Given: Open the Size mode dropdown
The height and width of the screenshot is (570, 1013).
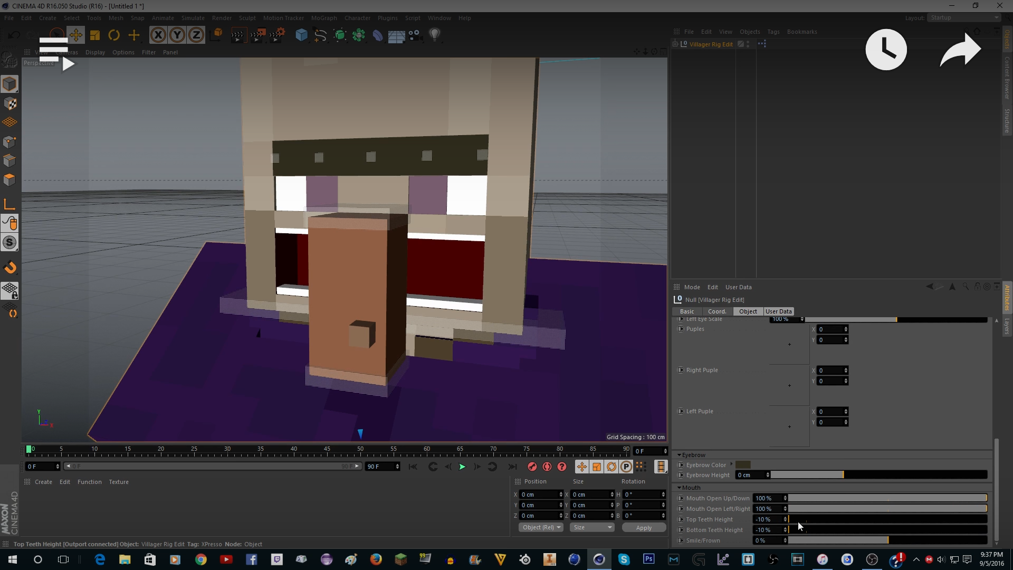Looking at the screenshot, I should (x=592, y=528).
